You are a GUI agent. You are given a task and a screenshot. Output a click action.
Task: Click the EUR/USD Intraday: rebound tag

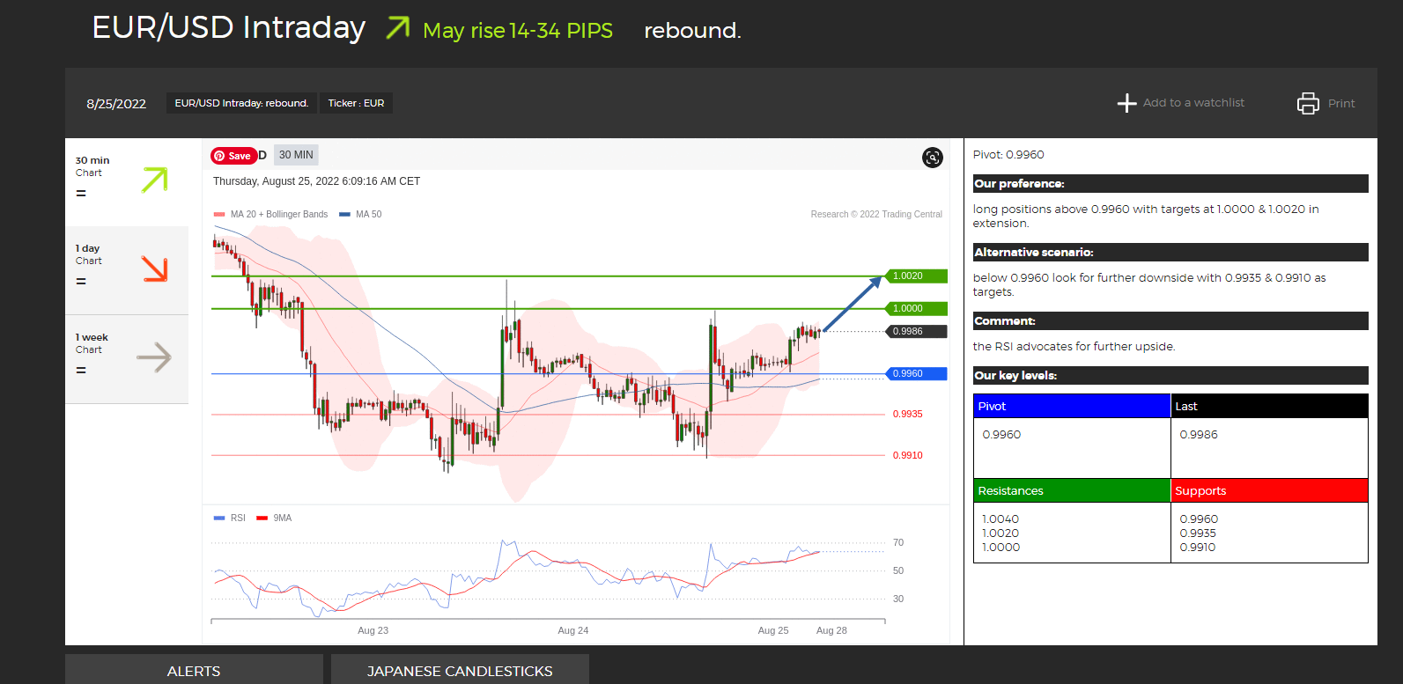(x=241, y=103)
